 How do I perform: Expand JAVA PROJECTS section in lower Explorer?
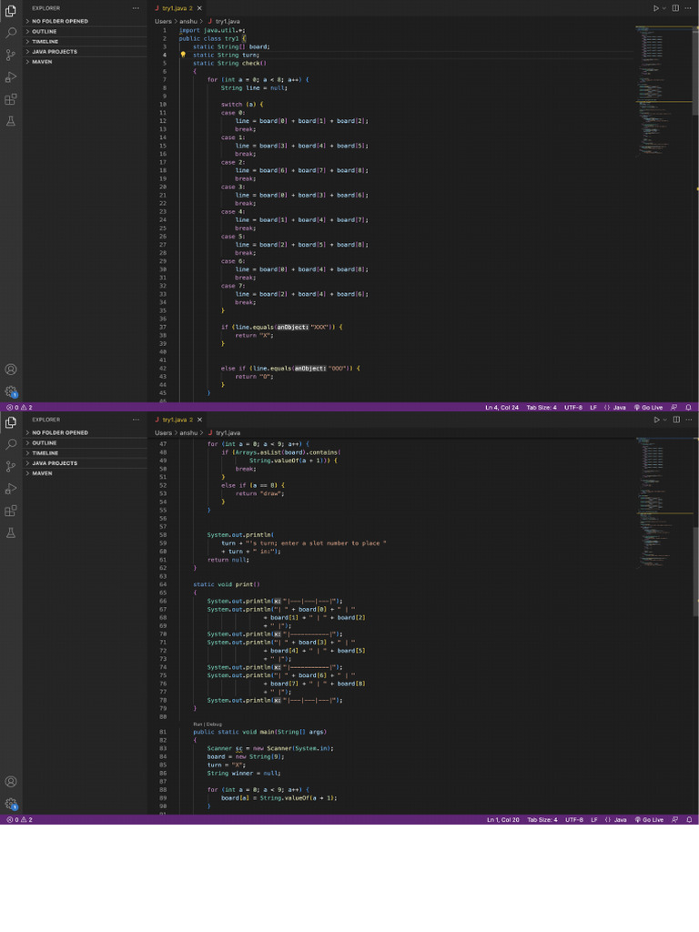pos(54,463)
